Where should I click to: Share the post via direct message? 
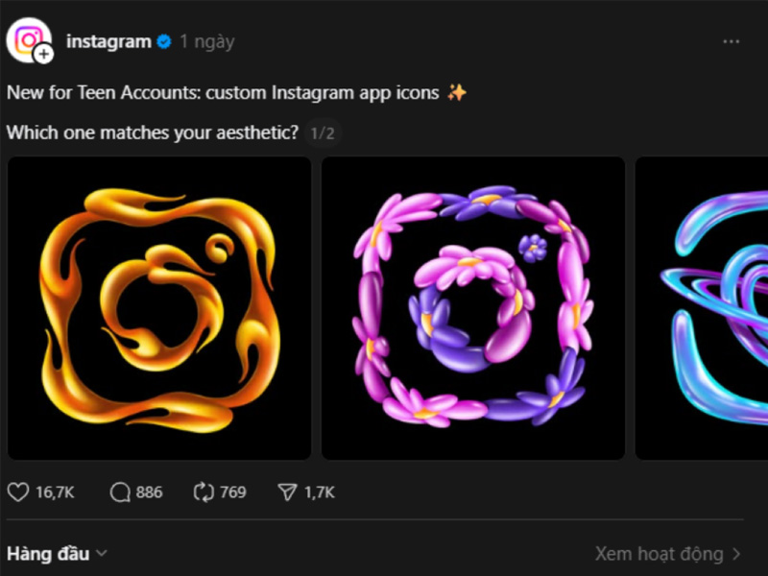click(x=286, y=492)
